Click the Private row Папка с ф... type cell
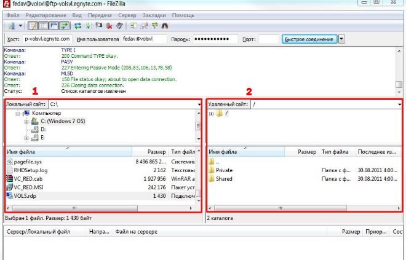Screen dimensions: 406x260 [336, 170]
